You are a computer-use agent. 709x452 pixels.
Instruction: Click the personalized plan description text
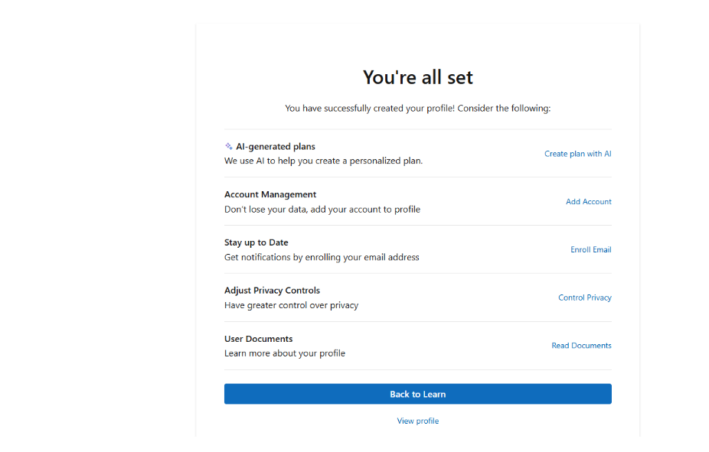pos(324,161)
